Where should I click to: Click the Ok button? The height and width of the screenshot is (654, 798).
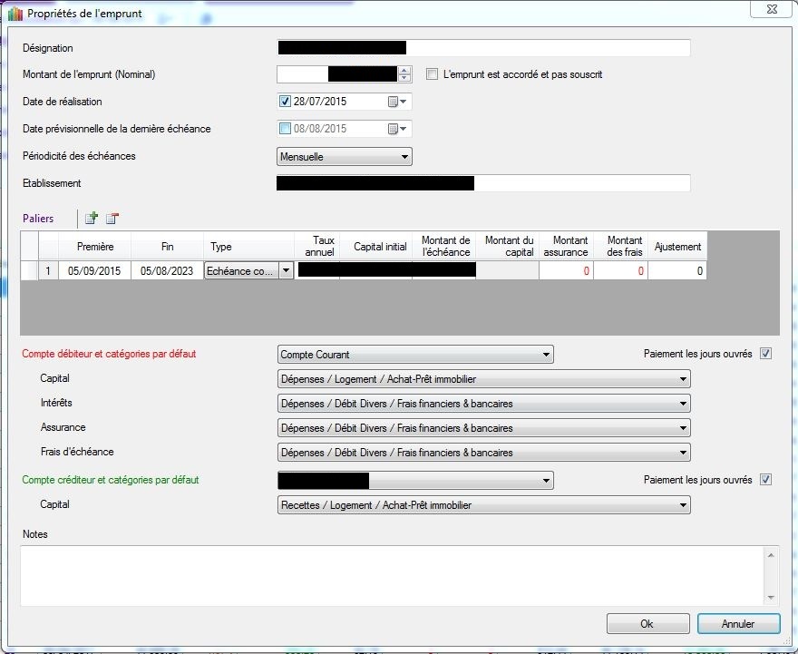click(647, 624)
